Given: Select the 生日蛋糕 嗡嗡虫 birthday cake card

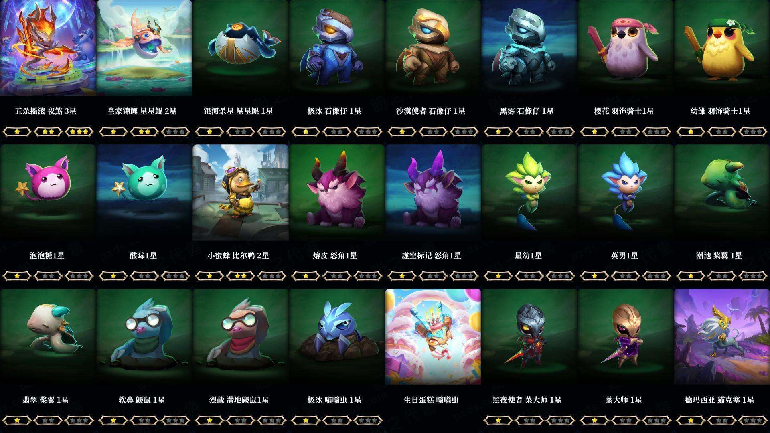Looking at the screenshot, I should tap(433, 337).
